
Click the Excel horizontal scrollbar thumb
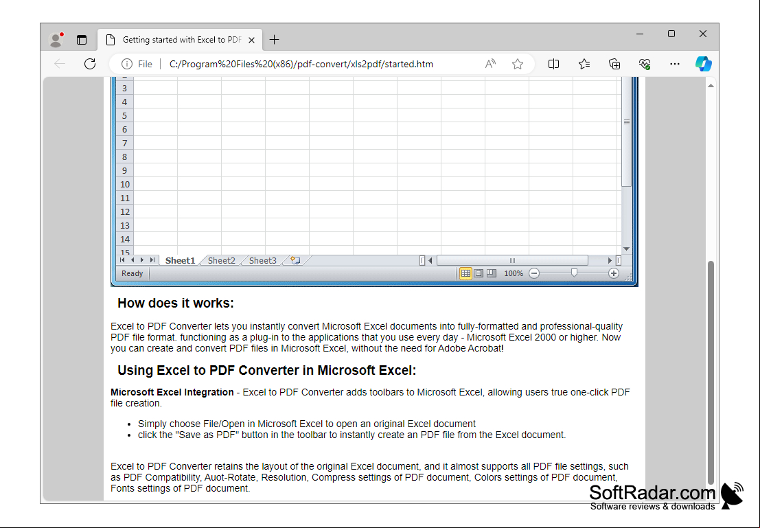click(512, 261)
